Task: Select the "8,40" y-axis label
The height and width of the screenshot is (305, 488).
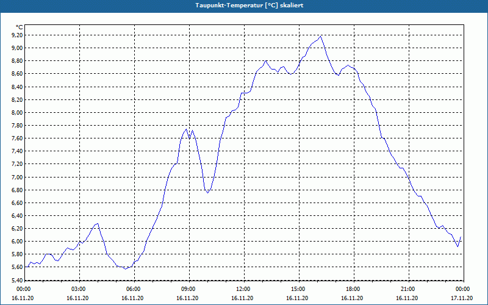Action: click(x=18, y=87)
